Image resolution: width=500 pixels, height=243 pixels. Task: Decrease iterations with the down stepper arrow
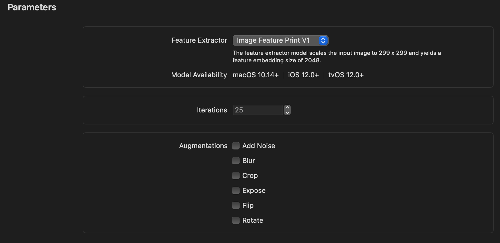[x=287, y=113]
